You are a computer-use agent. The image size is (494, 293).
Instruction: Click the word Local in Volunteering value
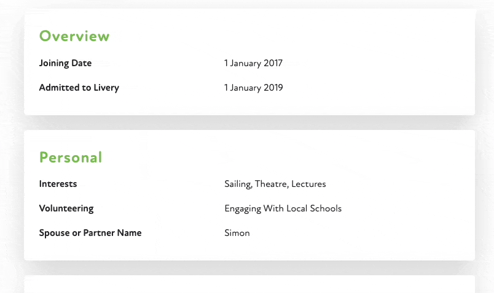coord(297,208)
